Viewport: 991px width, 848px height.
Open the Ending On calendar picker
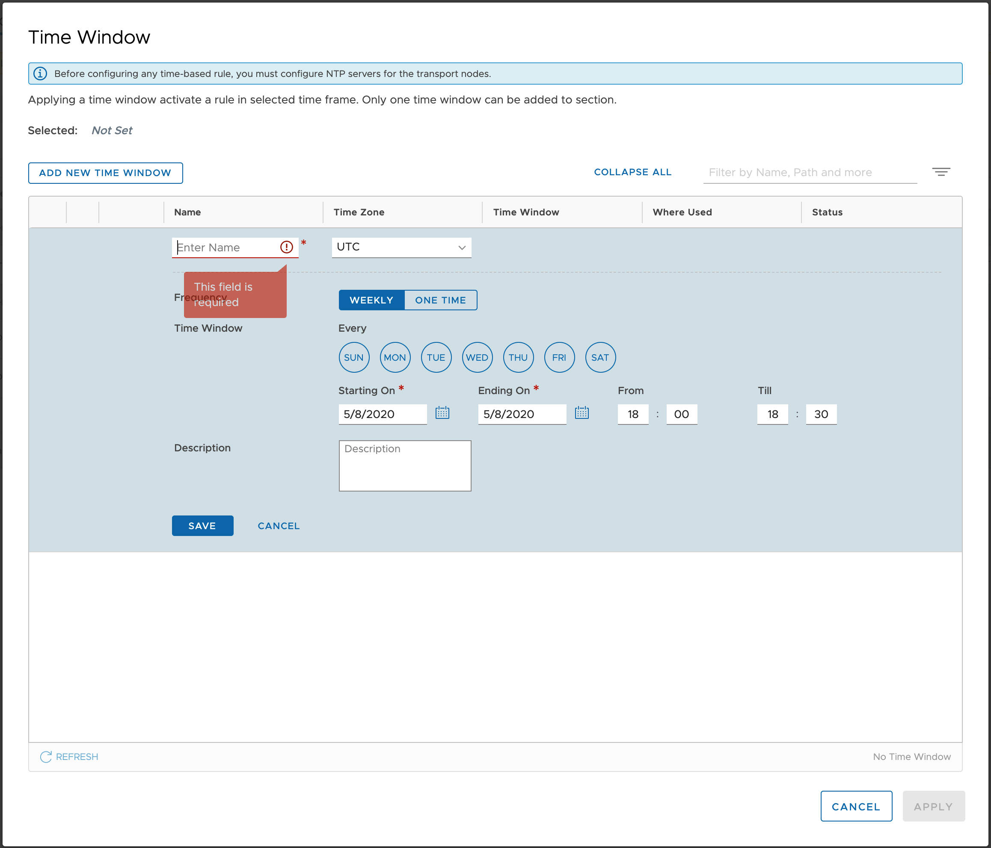click(582, 413)
